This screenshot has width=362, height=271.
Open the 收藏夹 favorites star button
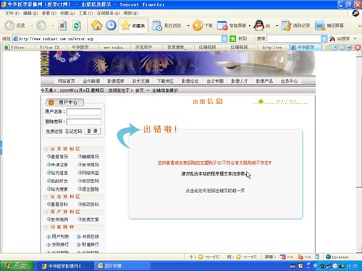tap(133, 25)
